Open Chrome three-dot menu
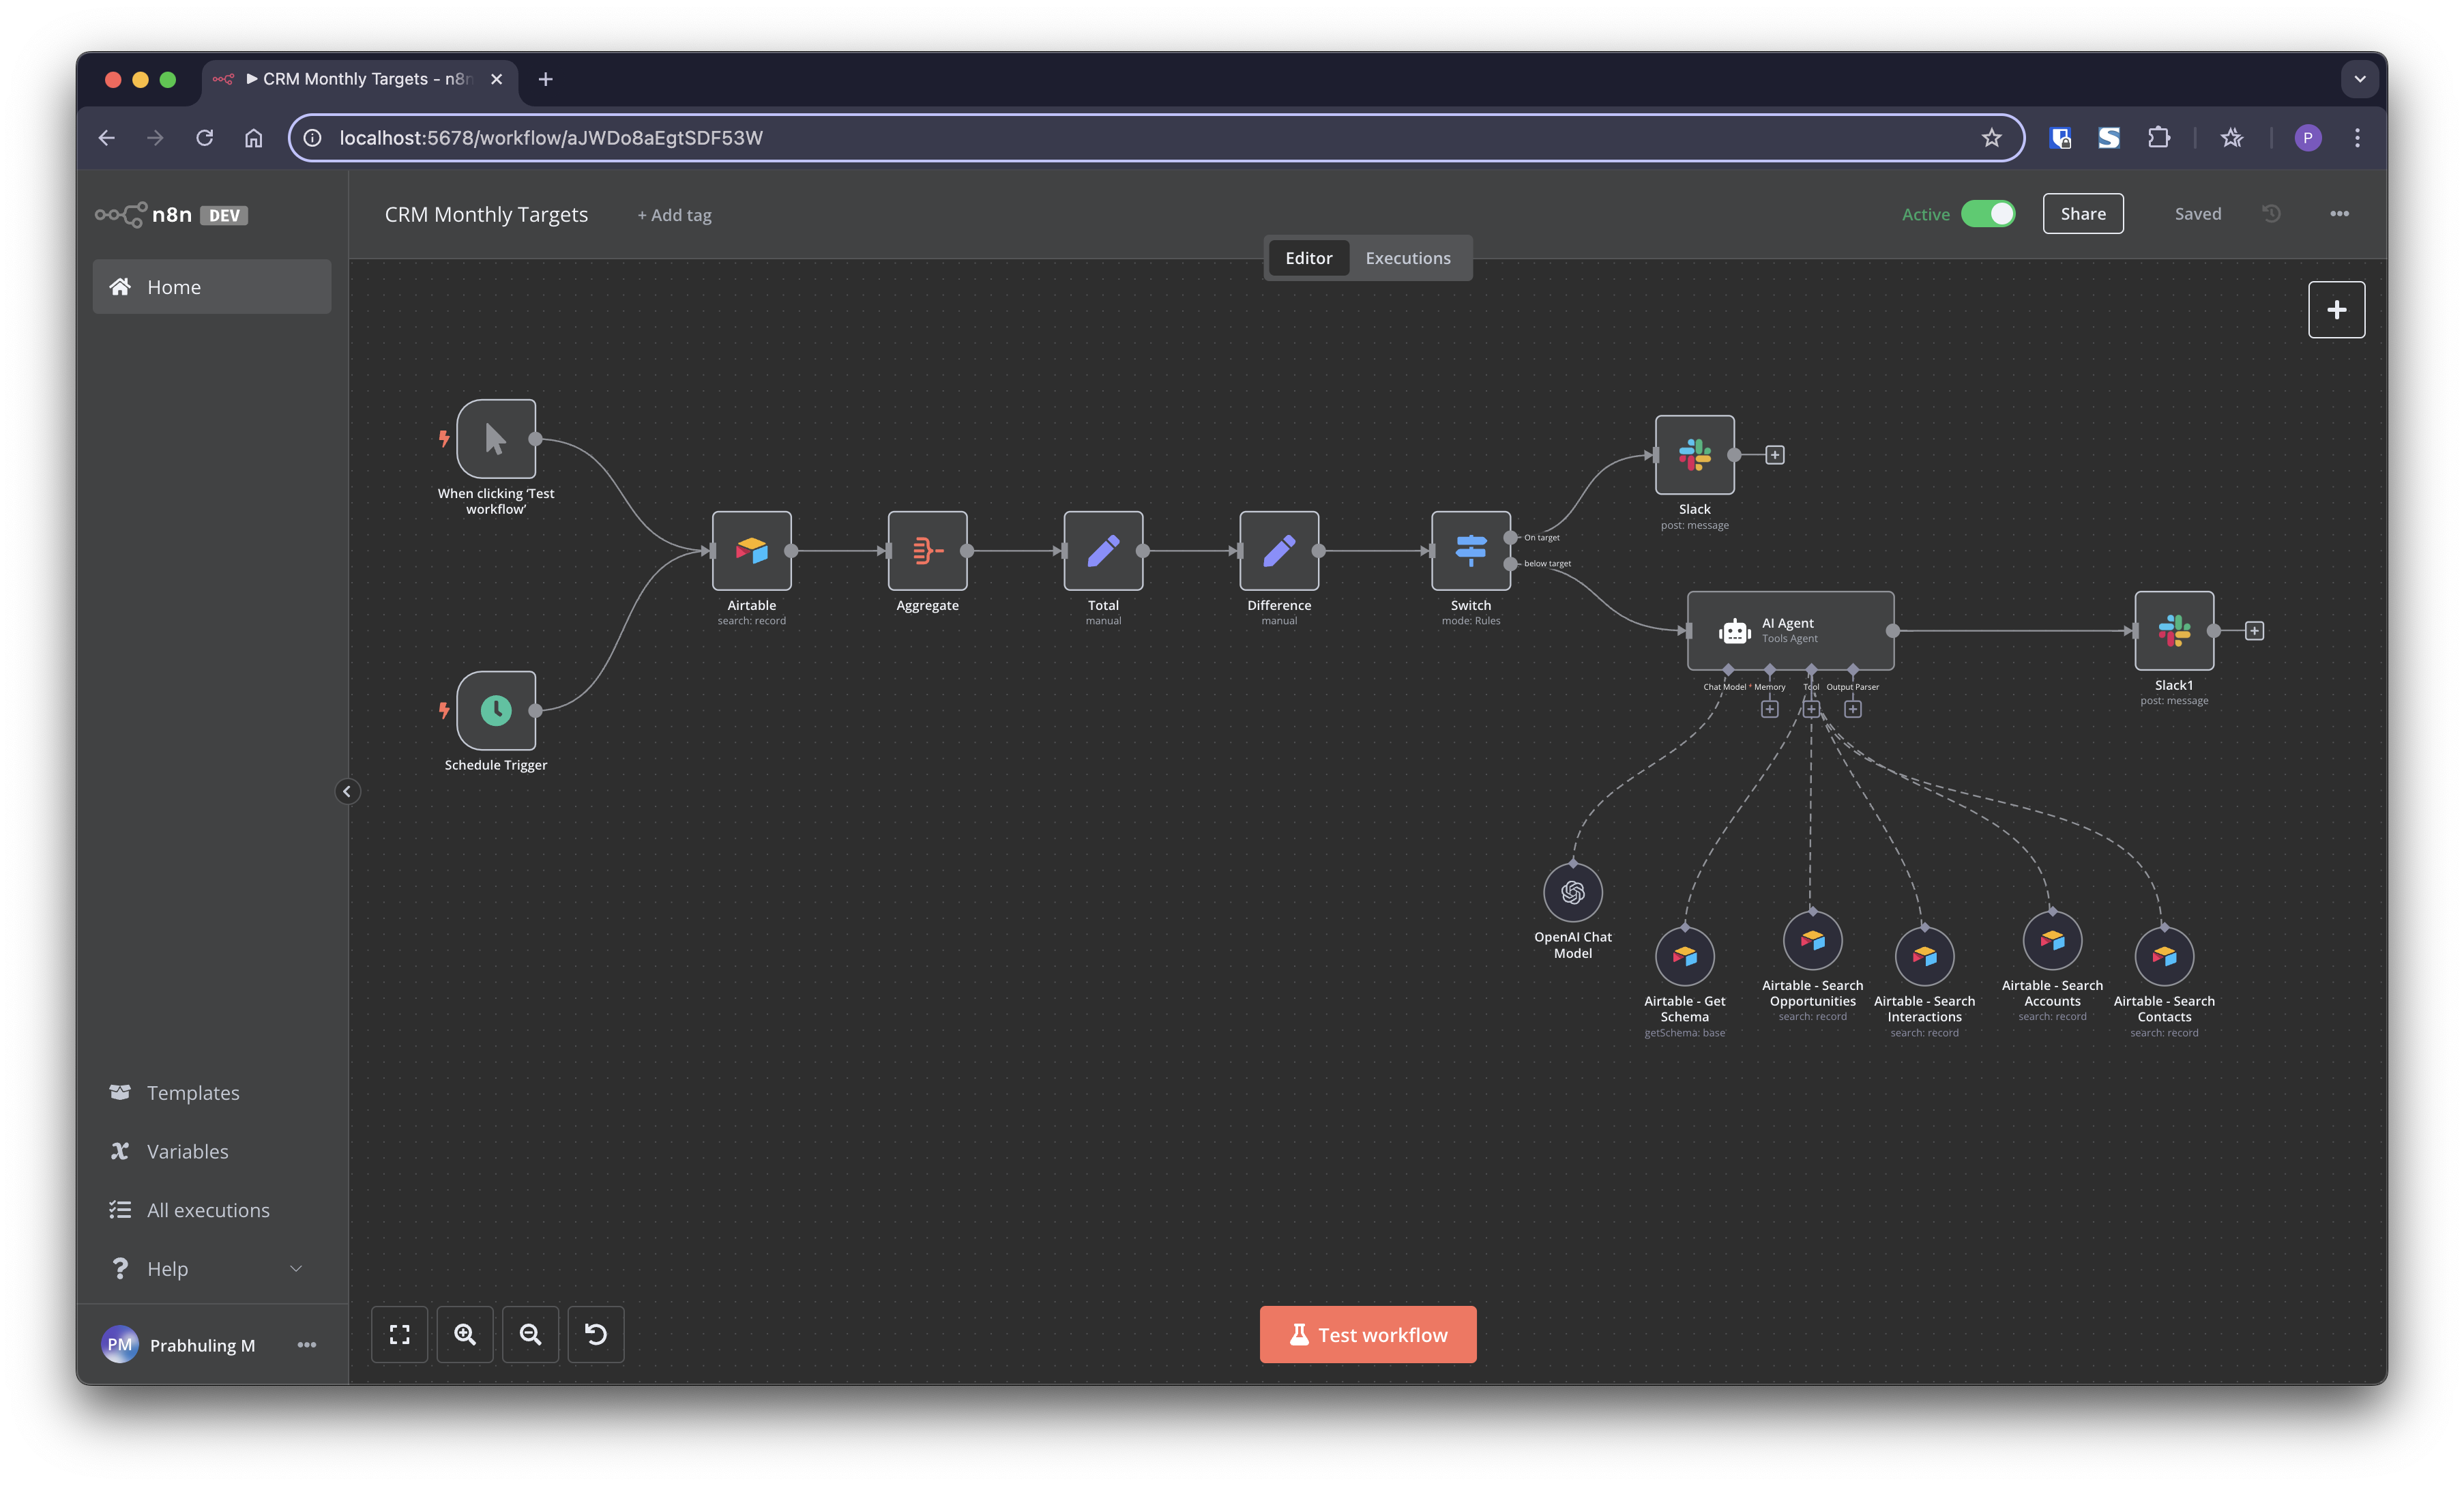The image size is (2464, 1486). coord(2357,138)
